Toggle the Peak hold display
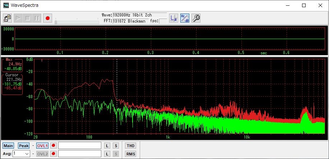329x159 pixels. tap(24, 146)
